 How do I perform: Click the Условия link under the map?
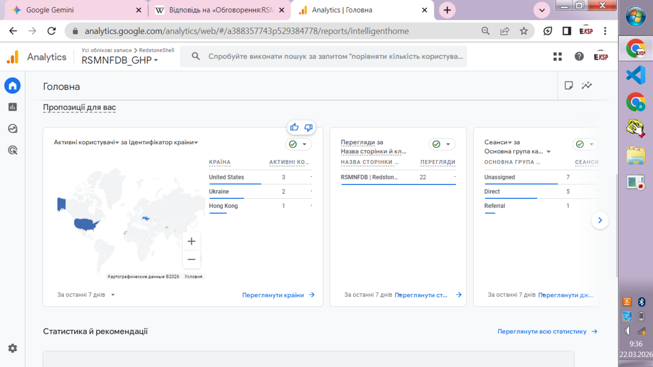(193, 277)
